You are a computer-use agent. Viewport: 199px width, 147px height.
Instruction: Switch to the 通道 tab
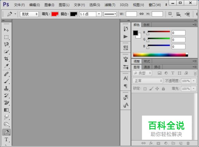(x=147, y=67)
